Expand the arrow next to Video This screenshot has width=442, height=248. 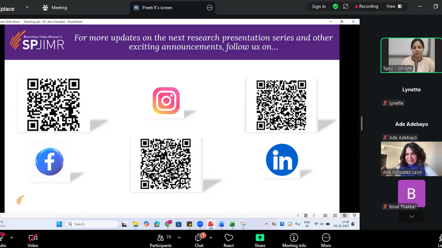[x=12, y=238]
